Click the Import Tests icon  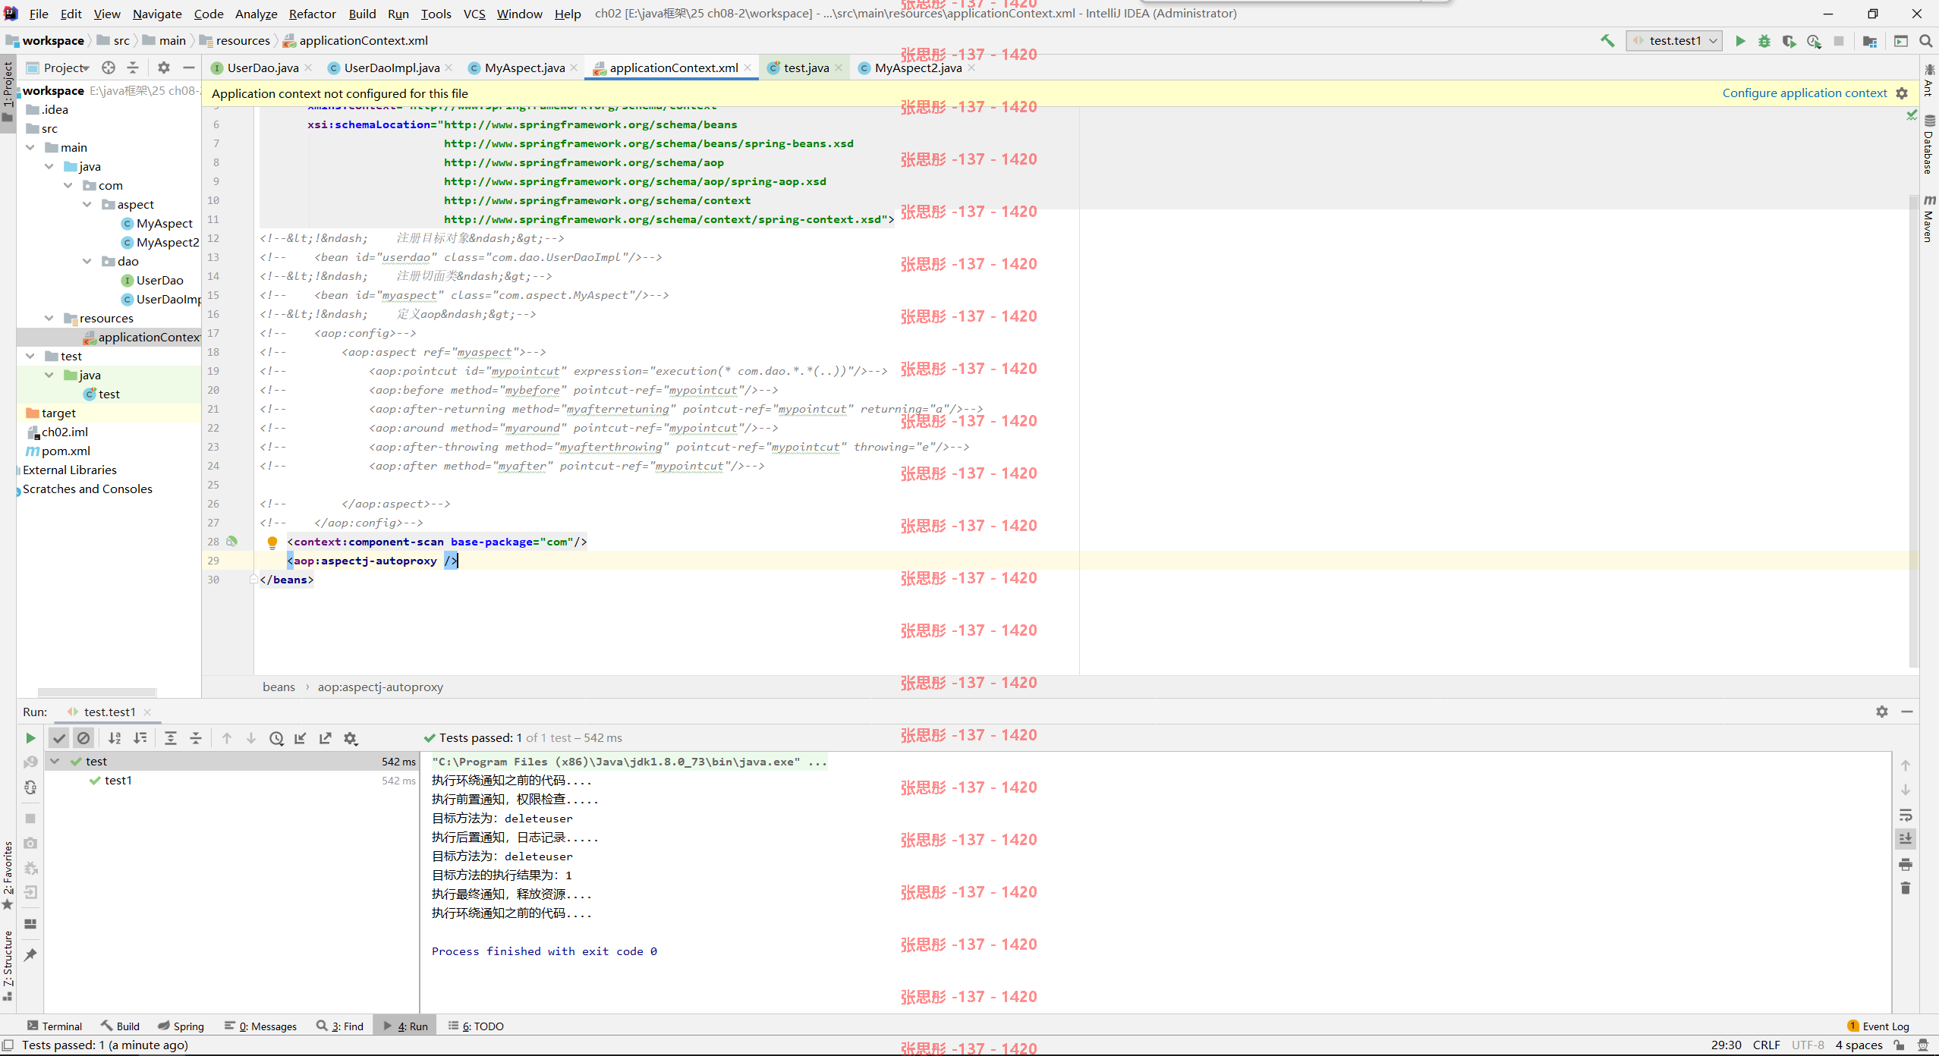point(301,738)
